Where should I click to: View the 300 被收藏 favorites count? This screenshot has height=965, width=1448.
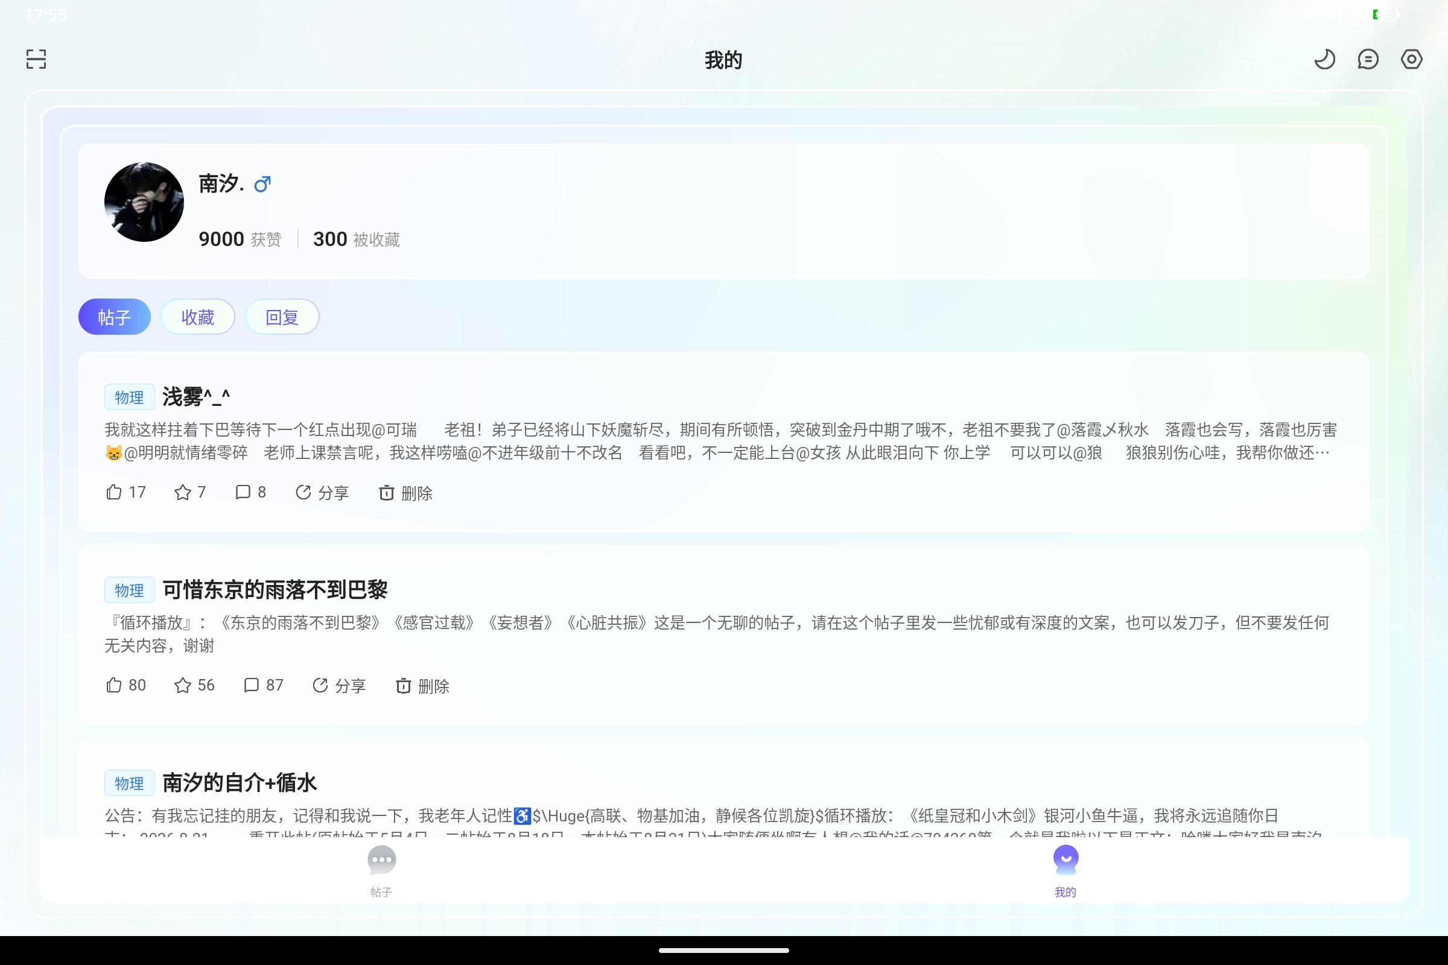coord(357,239)
